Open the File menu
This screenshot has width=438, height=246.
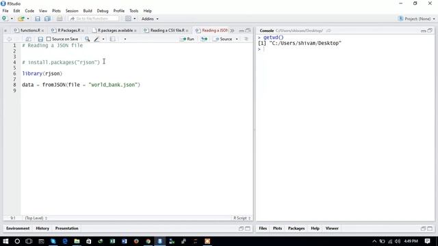point(5,11)
